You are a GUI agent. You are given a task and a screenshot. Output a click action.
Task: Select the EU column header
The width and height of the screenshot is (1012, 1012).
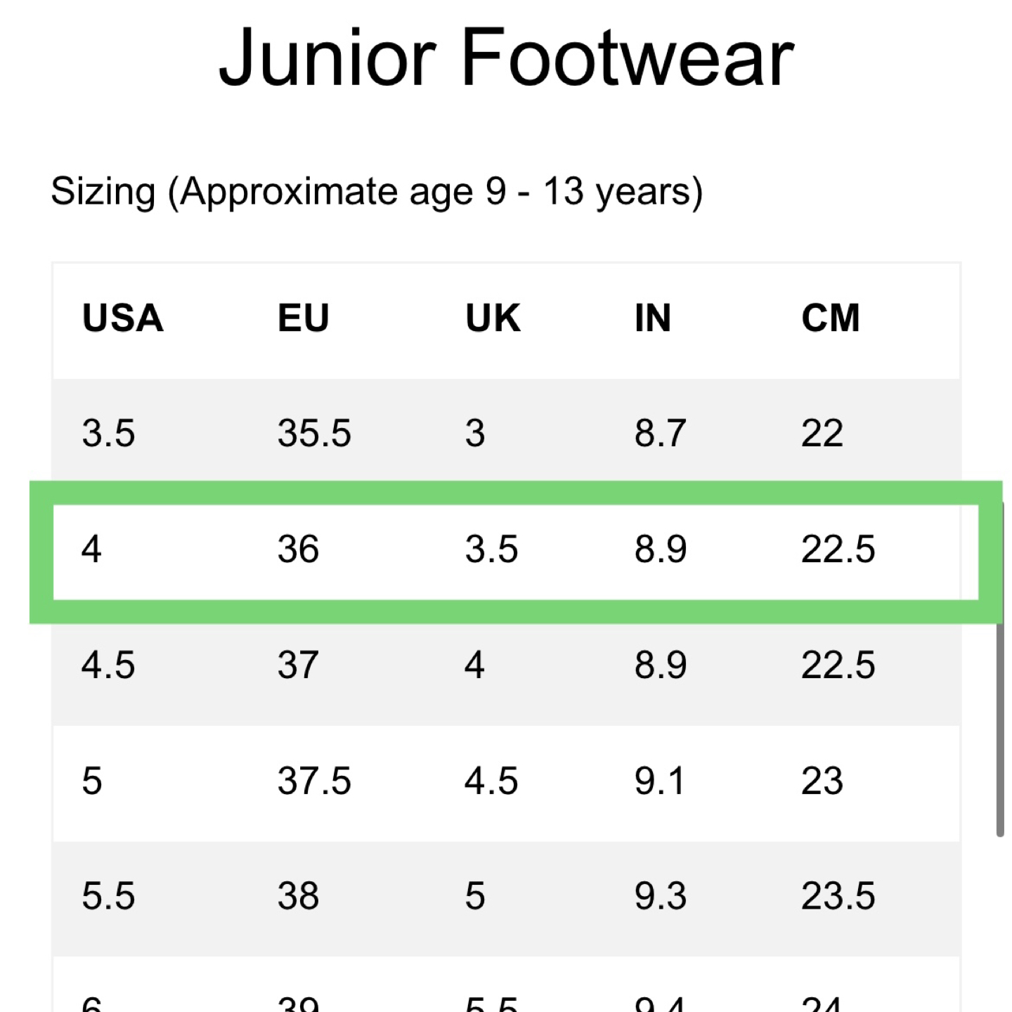tap(303, 318)
